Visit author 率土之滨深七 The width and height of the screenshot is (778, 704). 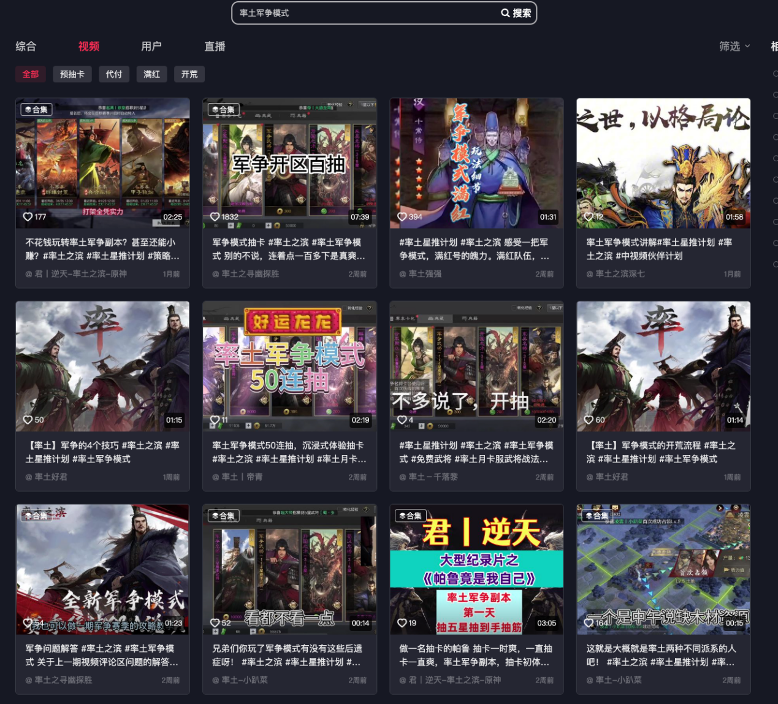click(616, 274)
